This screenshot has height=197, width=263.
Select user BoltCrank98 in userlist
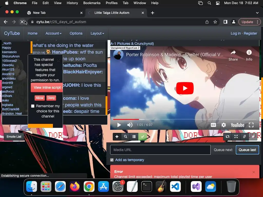[x=11, y=109]
